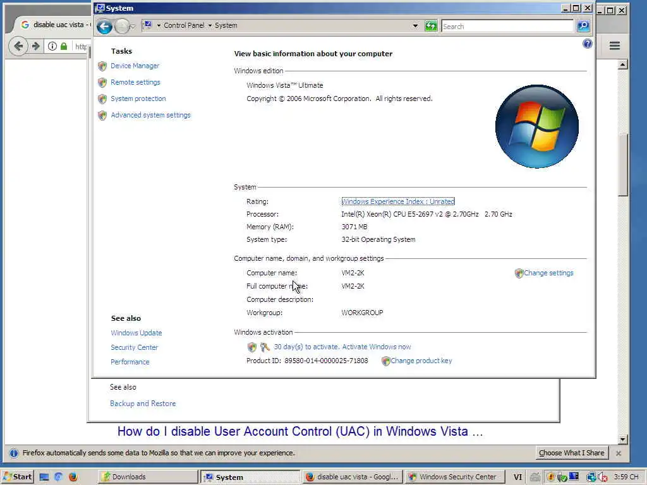The image size is (647, 485).
Task: Switch to disable uac vista taskbar button
Action: point(353,477)
